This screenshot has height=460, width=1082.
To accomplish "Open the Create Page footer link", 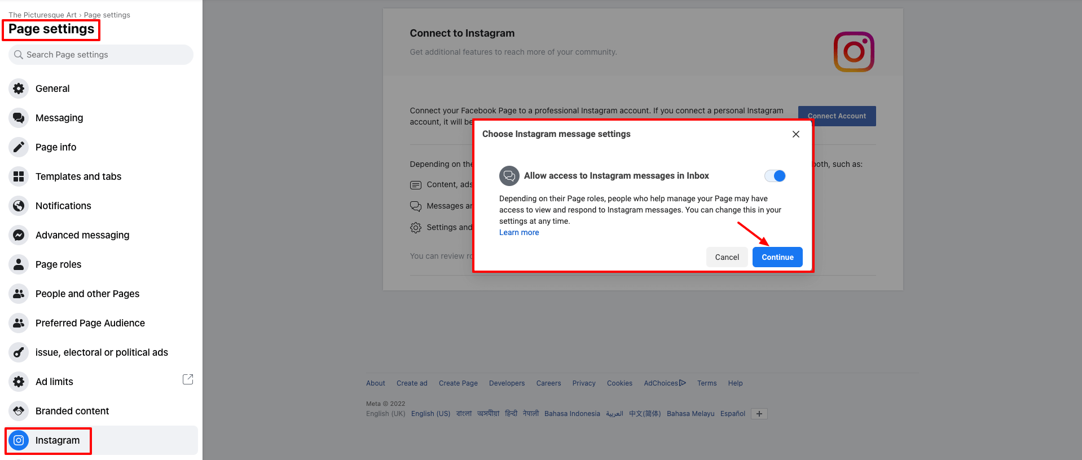I will [458, 383].
